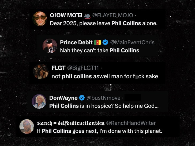This screenshot has height=146, width=195.
Task: Open the @BigFLGT11 handle link
Action: (86, 68)
